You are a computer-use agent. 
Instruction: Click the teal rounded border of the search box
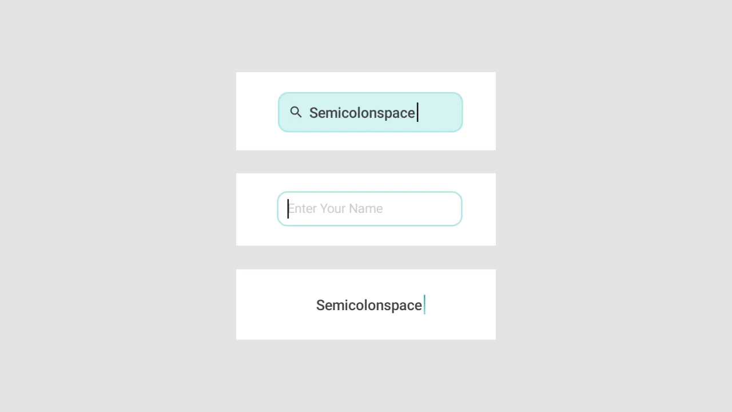pyautogui.click(x=370, y=93)
